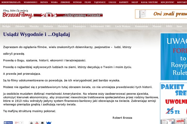This screenshot has width=187, height=124.
Task: Click the line 'Tę mafijną strukturę musimy pokonać.'
Action: coord(30,111)
